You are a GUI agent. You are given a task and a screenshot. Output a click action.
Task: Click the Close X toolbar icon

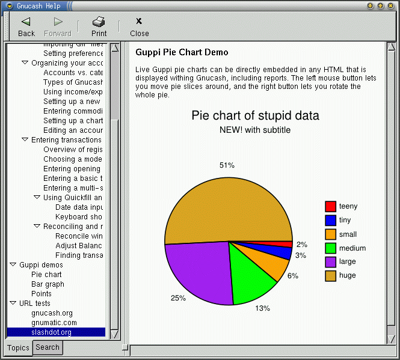[139, 22]
